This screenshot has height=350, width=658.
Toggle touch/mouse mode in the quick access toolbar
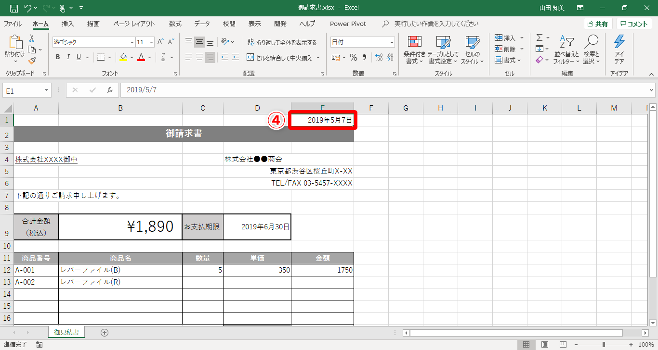click(63, 8)
